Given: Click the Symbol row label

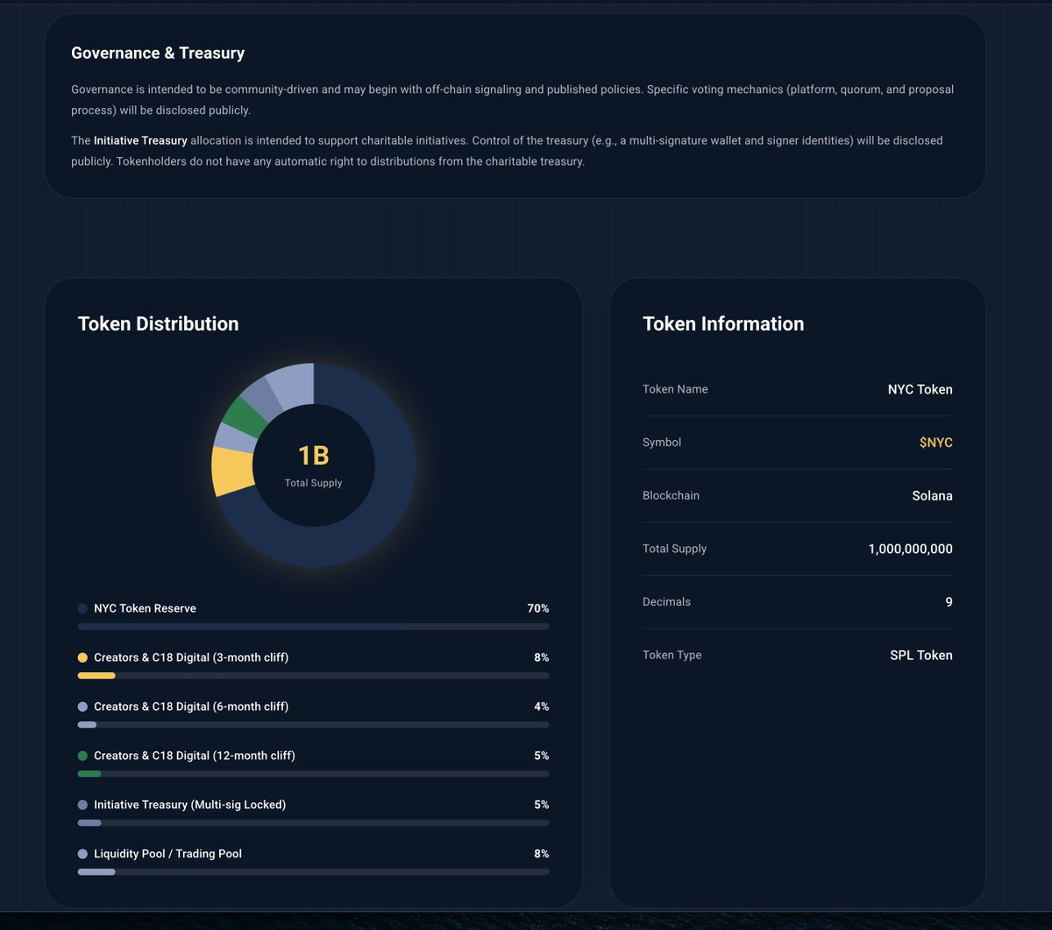Looking at the screenshot, I should [x=662, y=443].
